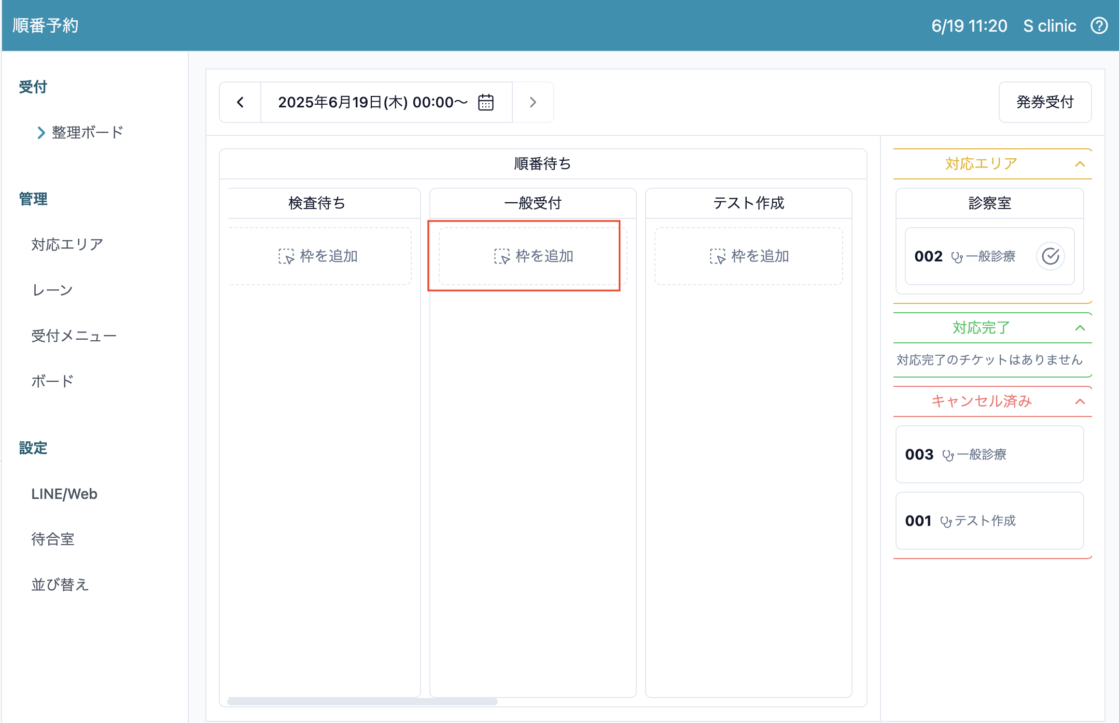
Task: Click the 発券受付 button
Action: (1044, 102)
